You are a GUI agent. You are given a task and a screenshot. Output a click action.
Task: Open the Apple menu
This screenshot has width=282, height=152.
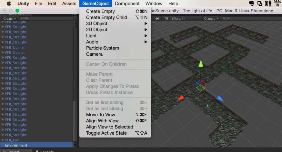click(x=9, y=4)
